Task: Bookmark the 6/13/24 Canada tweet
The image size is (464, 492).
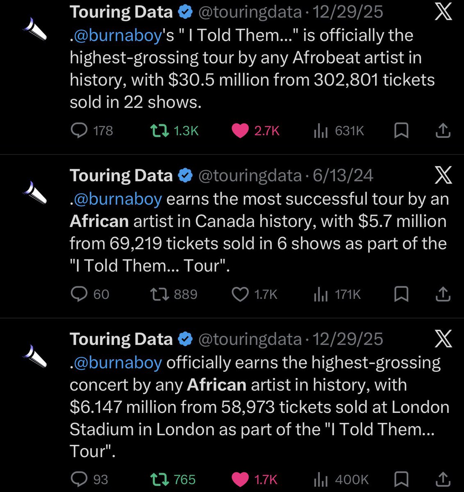Action: pyautogui.click(x=401, y=294)
